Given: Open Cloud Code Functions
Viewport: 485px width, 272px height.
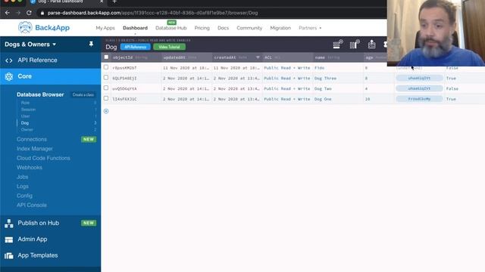Looking at the screenshot, I should 43,158.
